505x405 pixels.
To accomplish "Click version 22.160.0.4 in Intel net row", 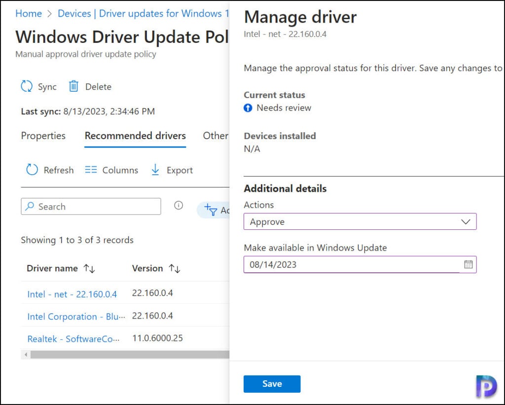I will coord(152,293).
